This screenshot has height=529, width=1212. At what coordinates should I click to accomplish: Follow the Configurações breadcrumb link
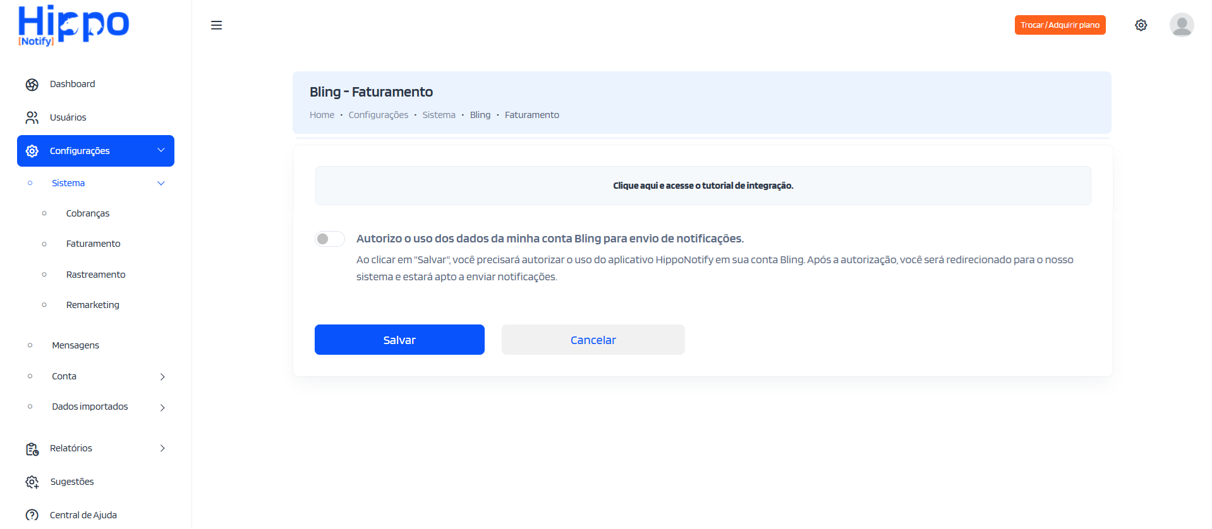point(378,115)
